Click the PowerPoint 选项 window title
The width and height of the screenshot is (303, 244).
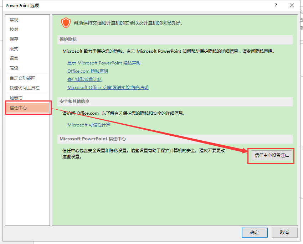pos(22,5)
